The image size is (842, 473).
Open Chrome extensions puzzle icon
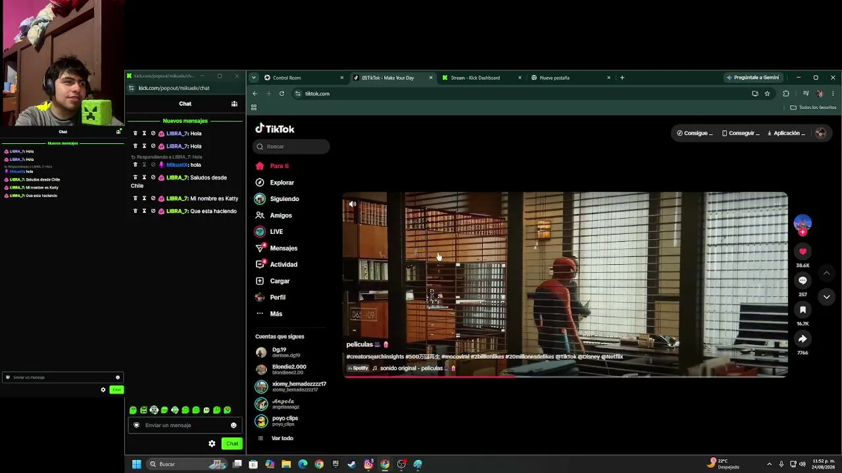click(785, 94)
